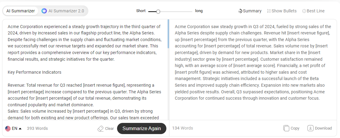Enable Best Line output mode
Viewport: 340px width, 138px height.
click(x=313, y=11)
